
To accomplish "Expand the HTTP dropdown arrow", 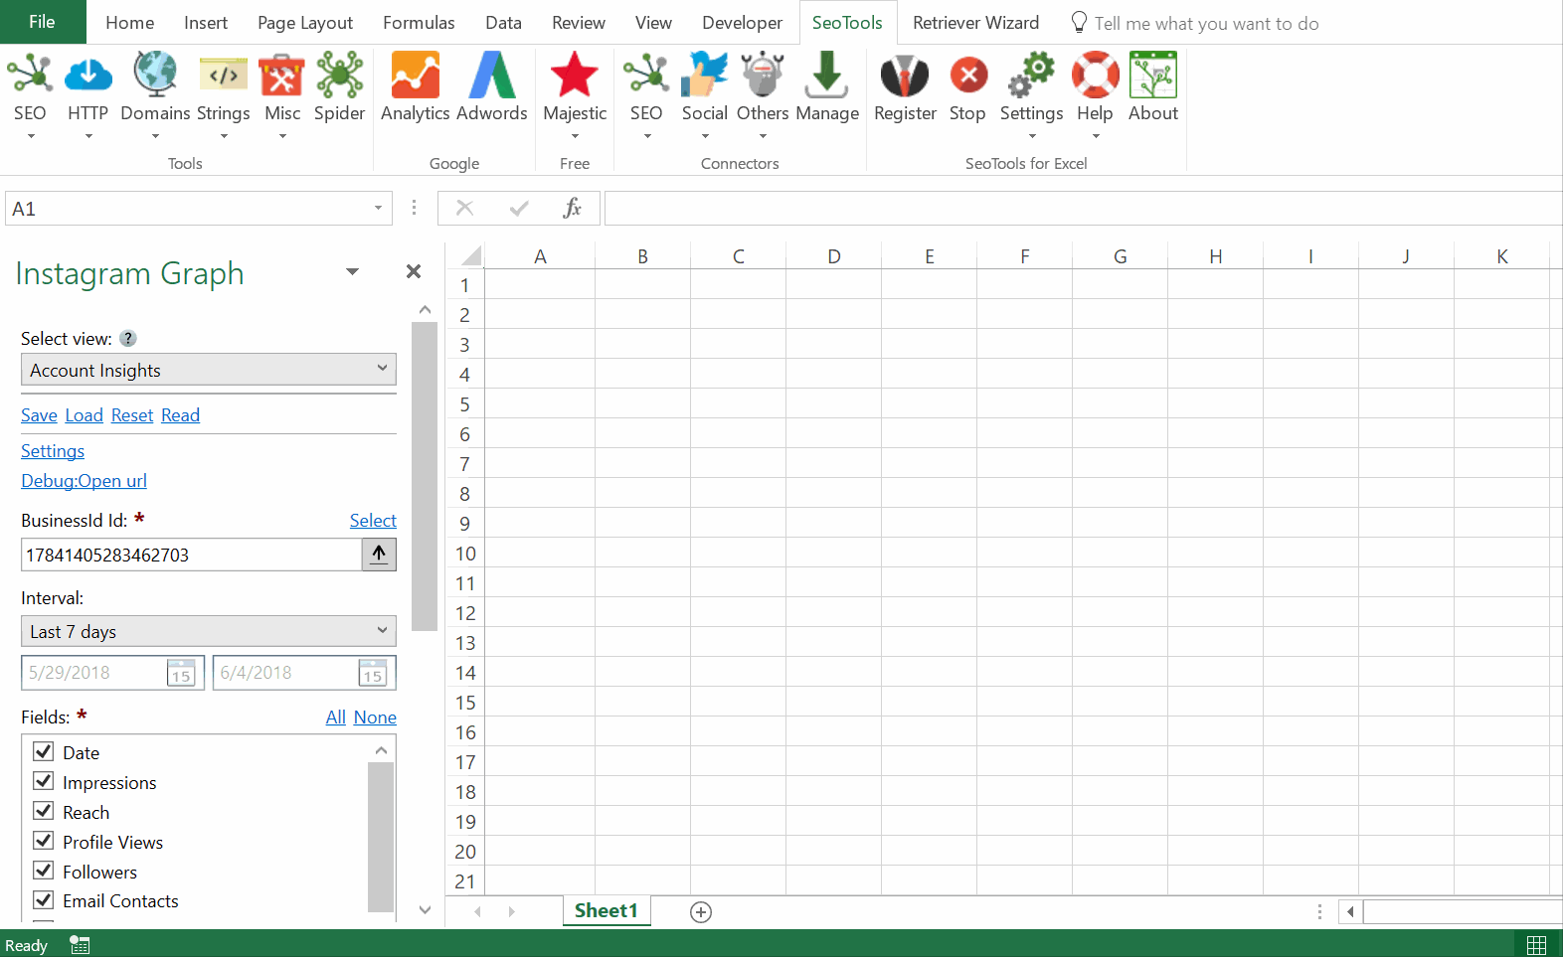I will (88, 136).
